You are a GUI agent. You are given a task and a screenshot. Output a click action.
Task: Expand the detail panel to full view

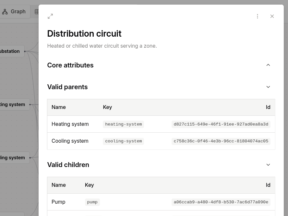[50, 16]
